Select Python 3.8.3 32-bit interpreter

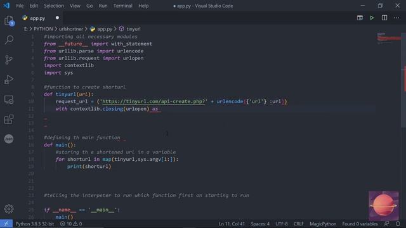coord(35,224)
